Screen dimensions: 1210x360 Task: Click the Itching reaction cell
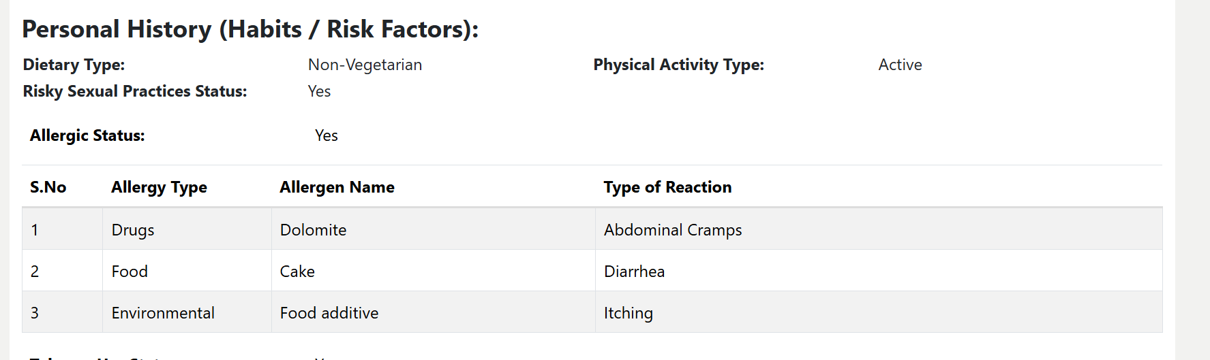point(628,313)
